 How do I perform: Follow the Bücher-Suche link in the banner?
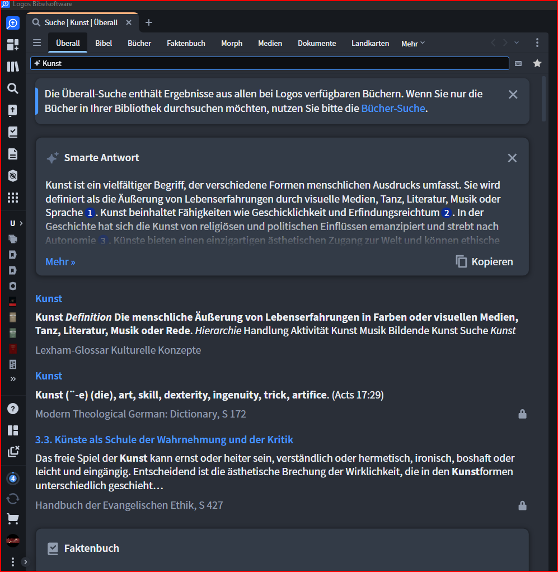[x=393, y=109]
